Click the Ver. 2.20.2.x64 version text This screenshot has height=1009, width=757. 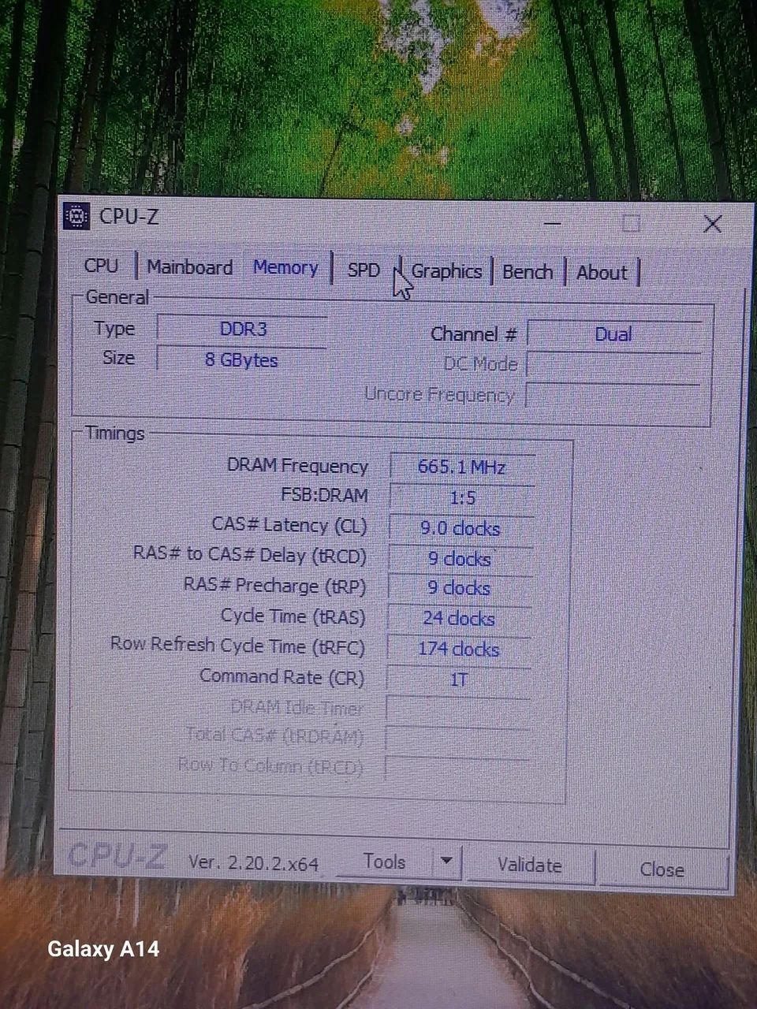pyautogui.click(x=253, y=862)
